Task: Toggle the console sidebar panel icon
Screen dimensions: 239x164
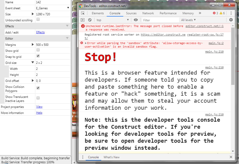Action: 82,20
